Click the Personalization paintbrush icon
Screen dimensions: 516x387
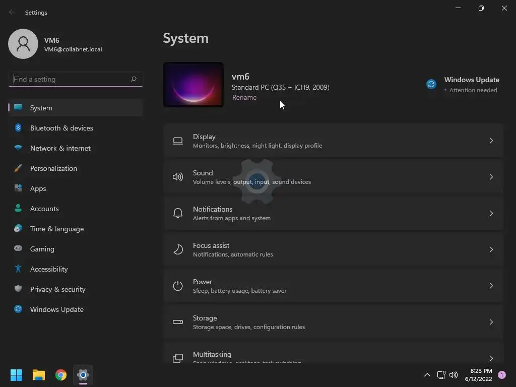click(18, 168)
